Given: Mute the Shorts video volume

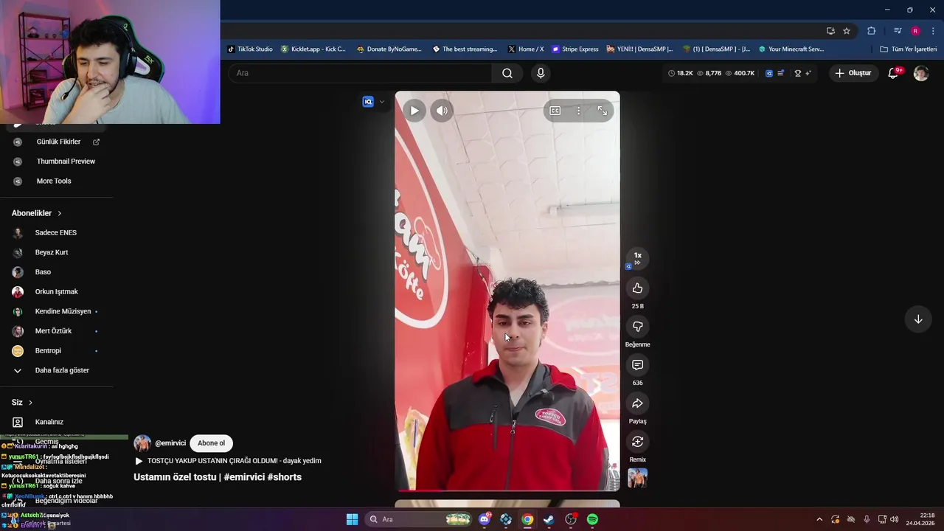Looking at the screenshot, I should pyautogui.click(x=442, y=111).
